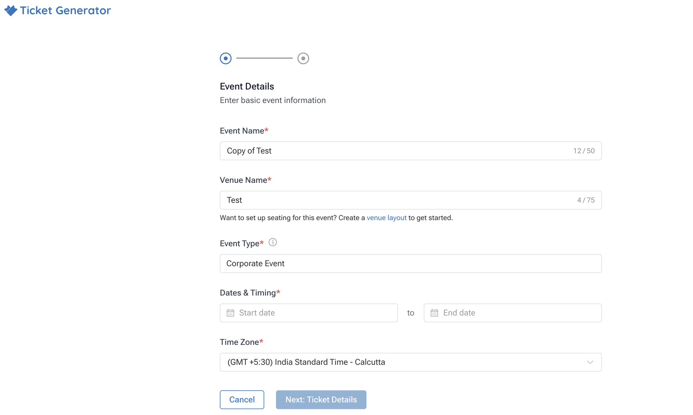The image size is (693, 415).
Task: Focus the Event Name input field
Action: click(411, 151)
